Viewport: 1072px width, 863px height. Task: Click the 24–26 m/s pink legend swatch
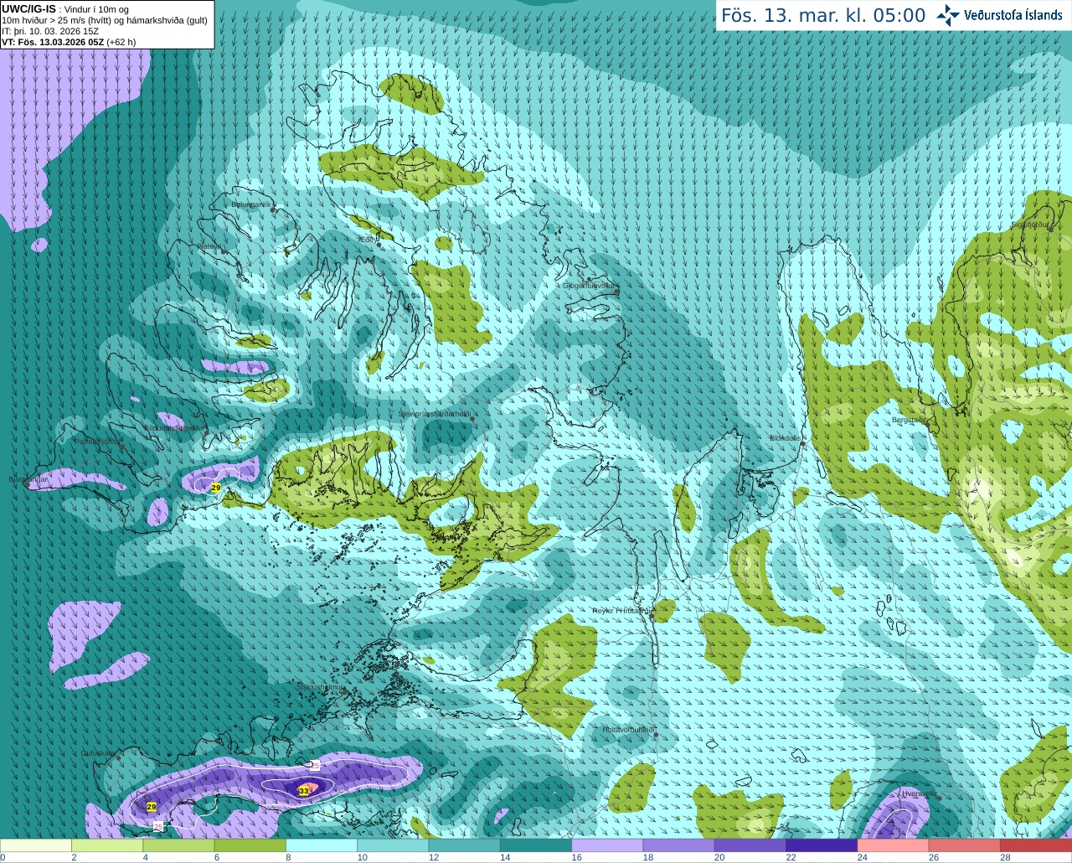tap(894, 845)
